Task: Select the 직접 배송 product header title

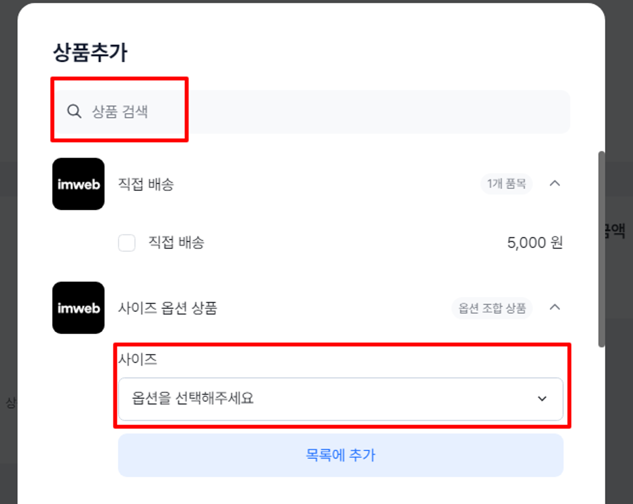Action: point(146,184)
